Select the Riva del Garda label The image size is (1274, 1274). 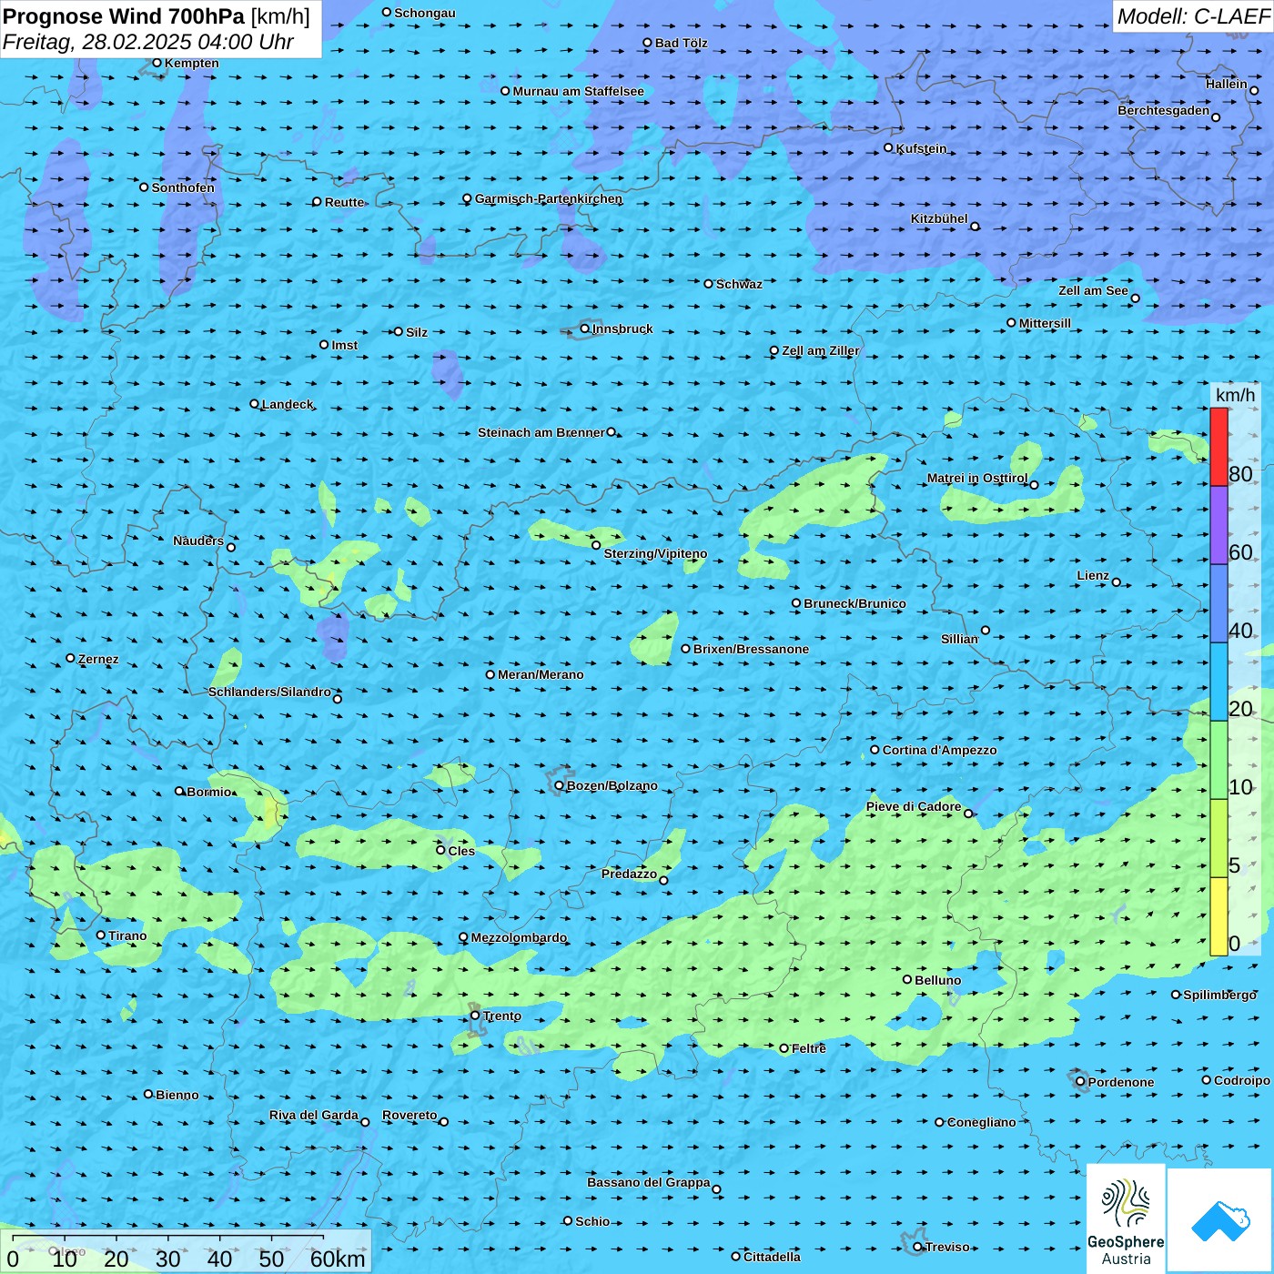click(x=314, y=1115)
